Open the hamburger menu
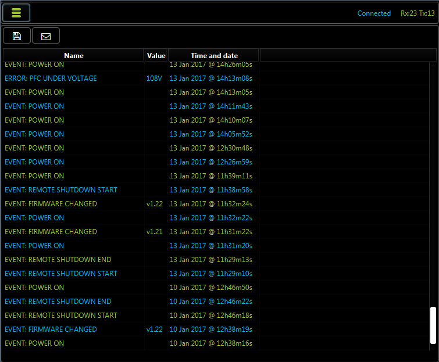Viewport: 439px width, 362px height. [x=16, y=13]
